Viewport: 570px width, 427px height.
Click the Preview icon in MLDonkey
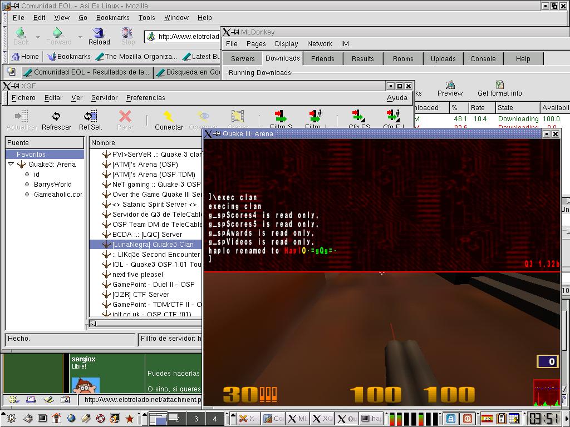tap(450, 85)
